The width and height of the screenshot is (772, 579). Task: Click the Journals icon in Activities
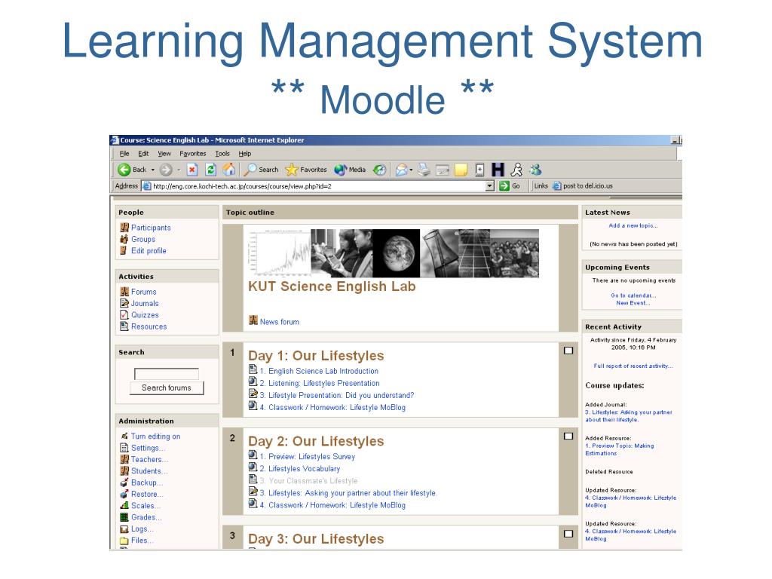pos(124,303)
